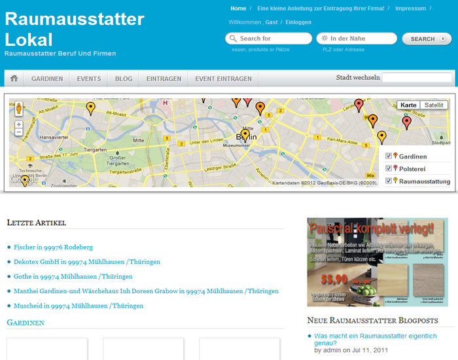Select the yellow marker at Berlin Museumsinsel
The width and height of the screenshot is (458, 360).
click(245, 135)
